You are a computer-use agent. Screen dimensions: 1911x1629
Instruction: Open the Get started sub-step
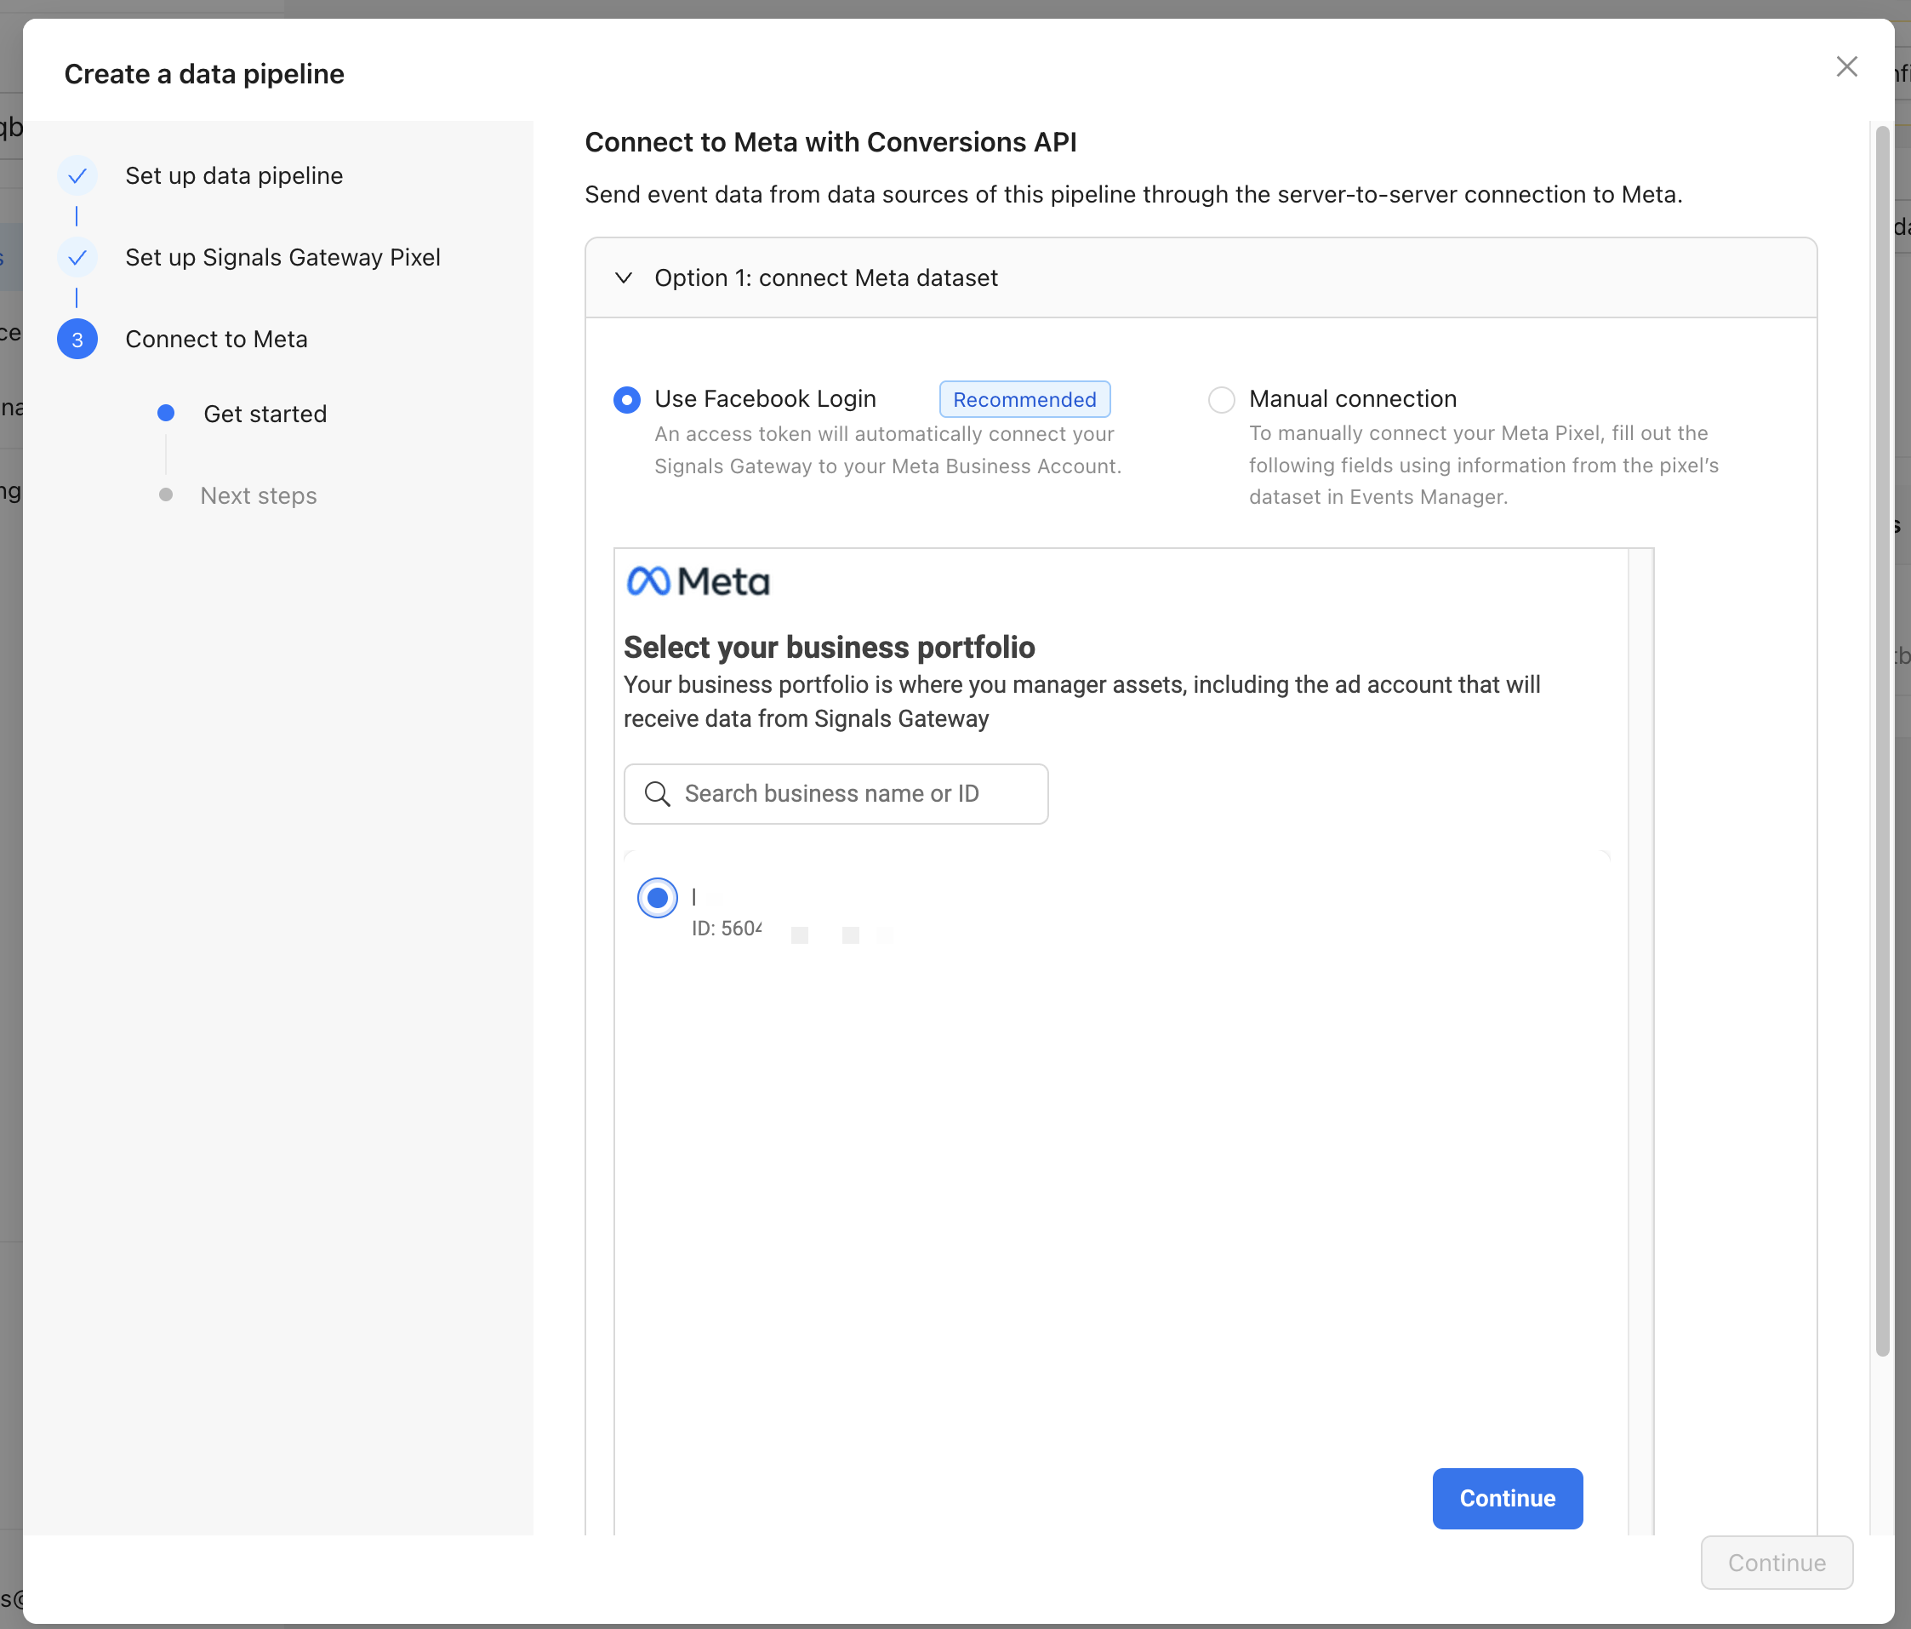point(265,414)
